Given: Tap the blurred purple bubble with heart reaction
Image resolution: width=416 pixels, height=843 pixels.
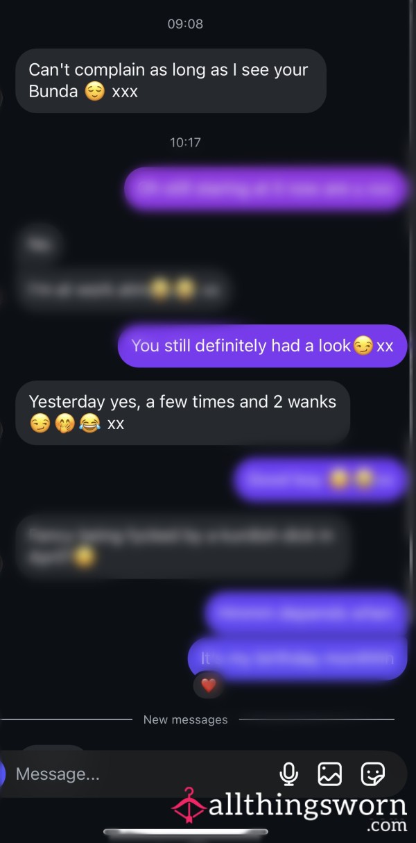Looking at the screenshot, I should tap(297, 658).
